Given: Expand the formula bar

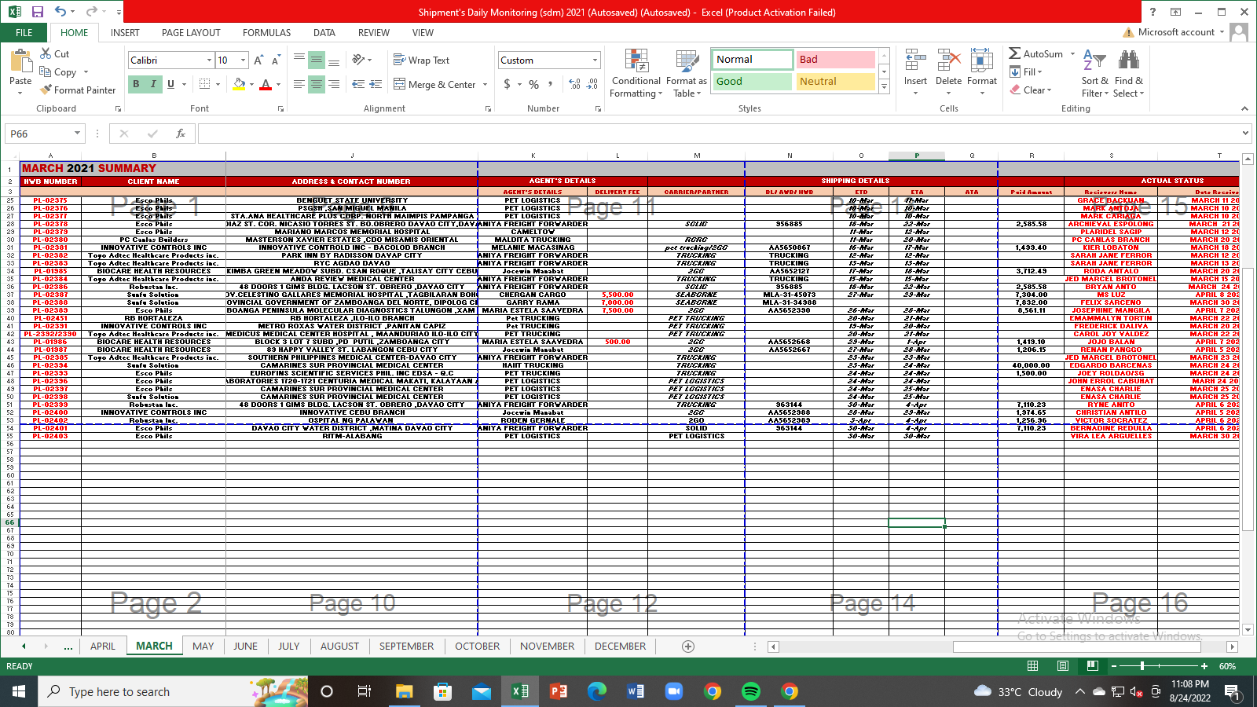Looking at the screenshot, I should 1245,134.
